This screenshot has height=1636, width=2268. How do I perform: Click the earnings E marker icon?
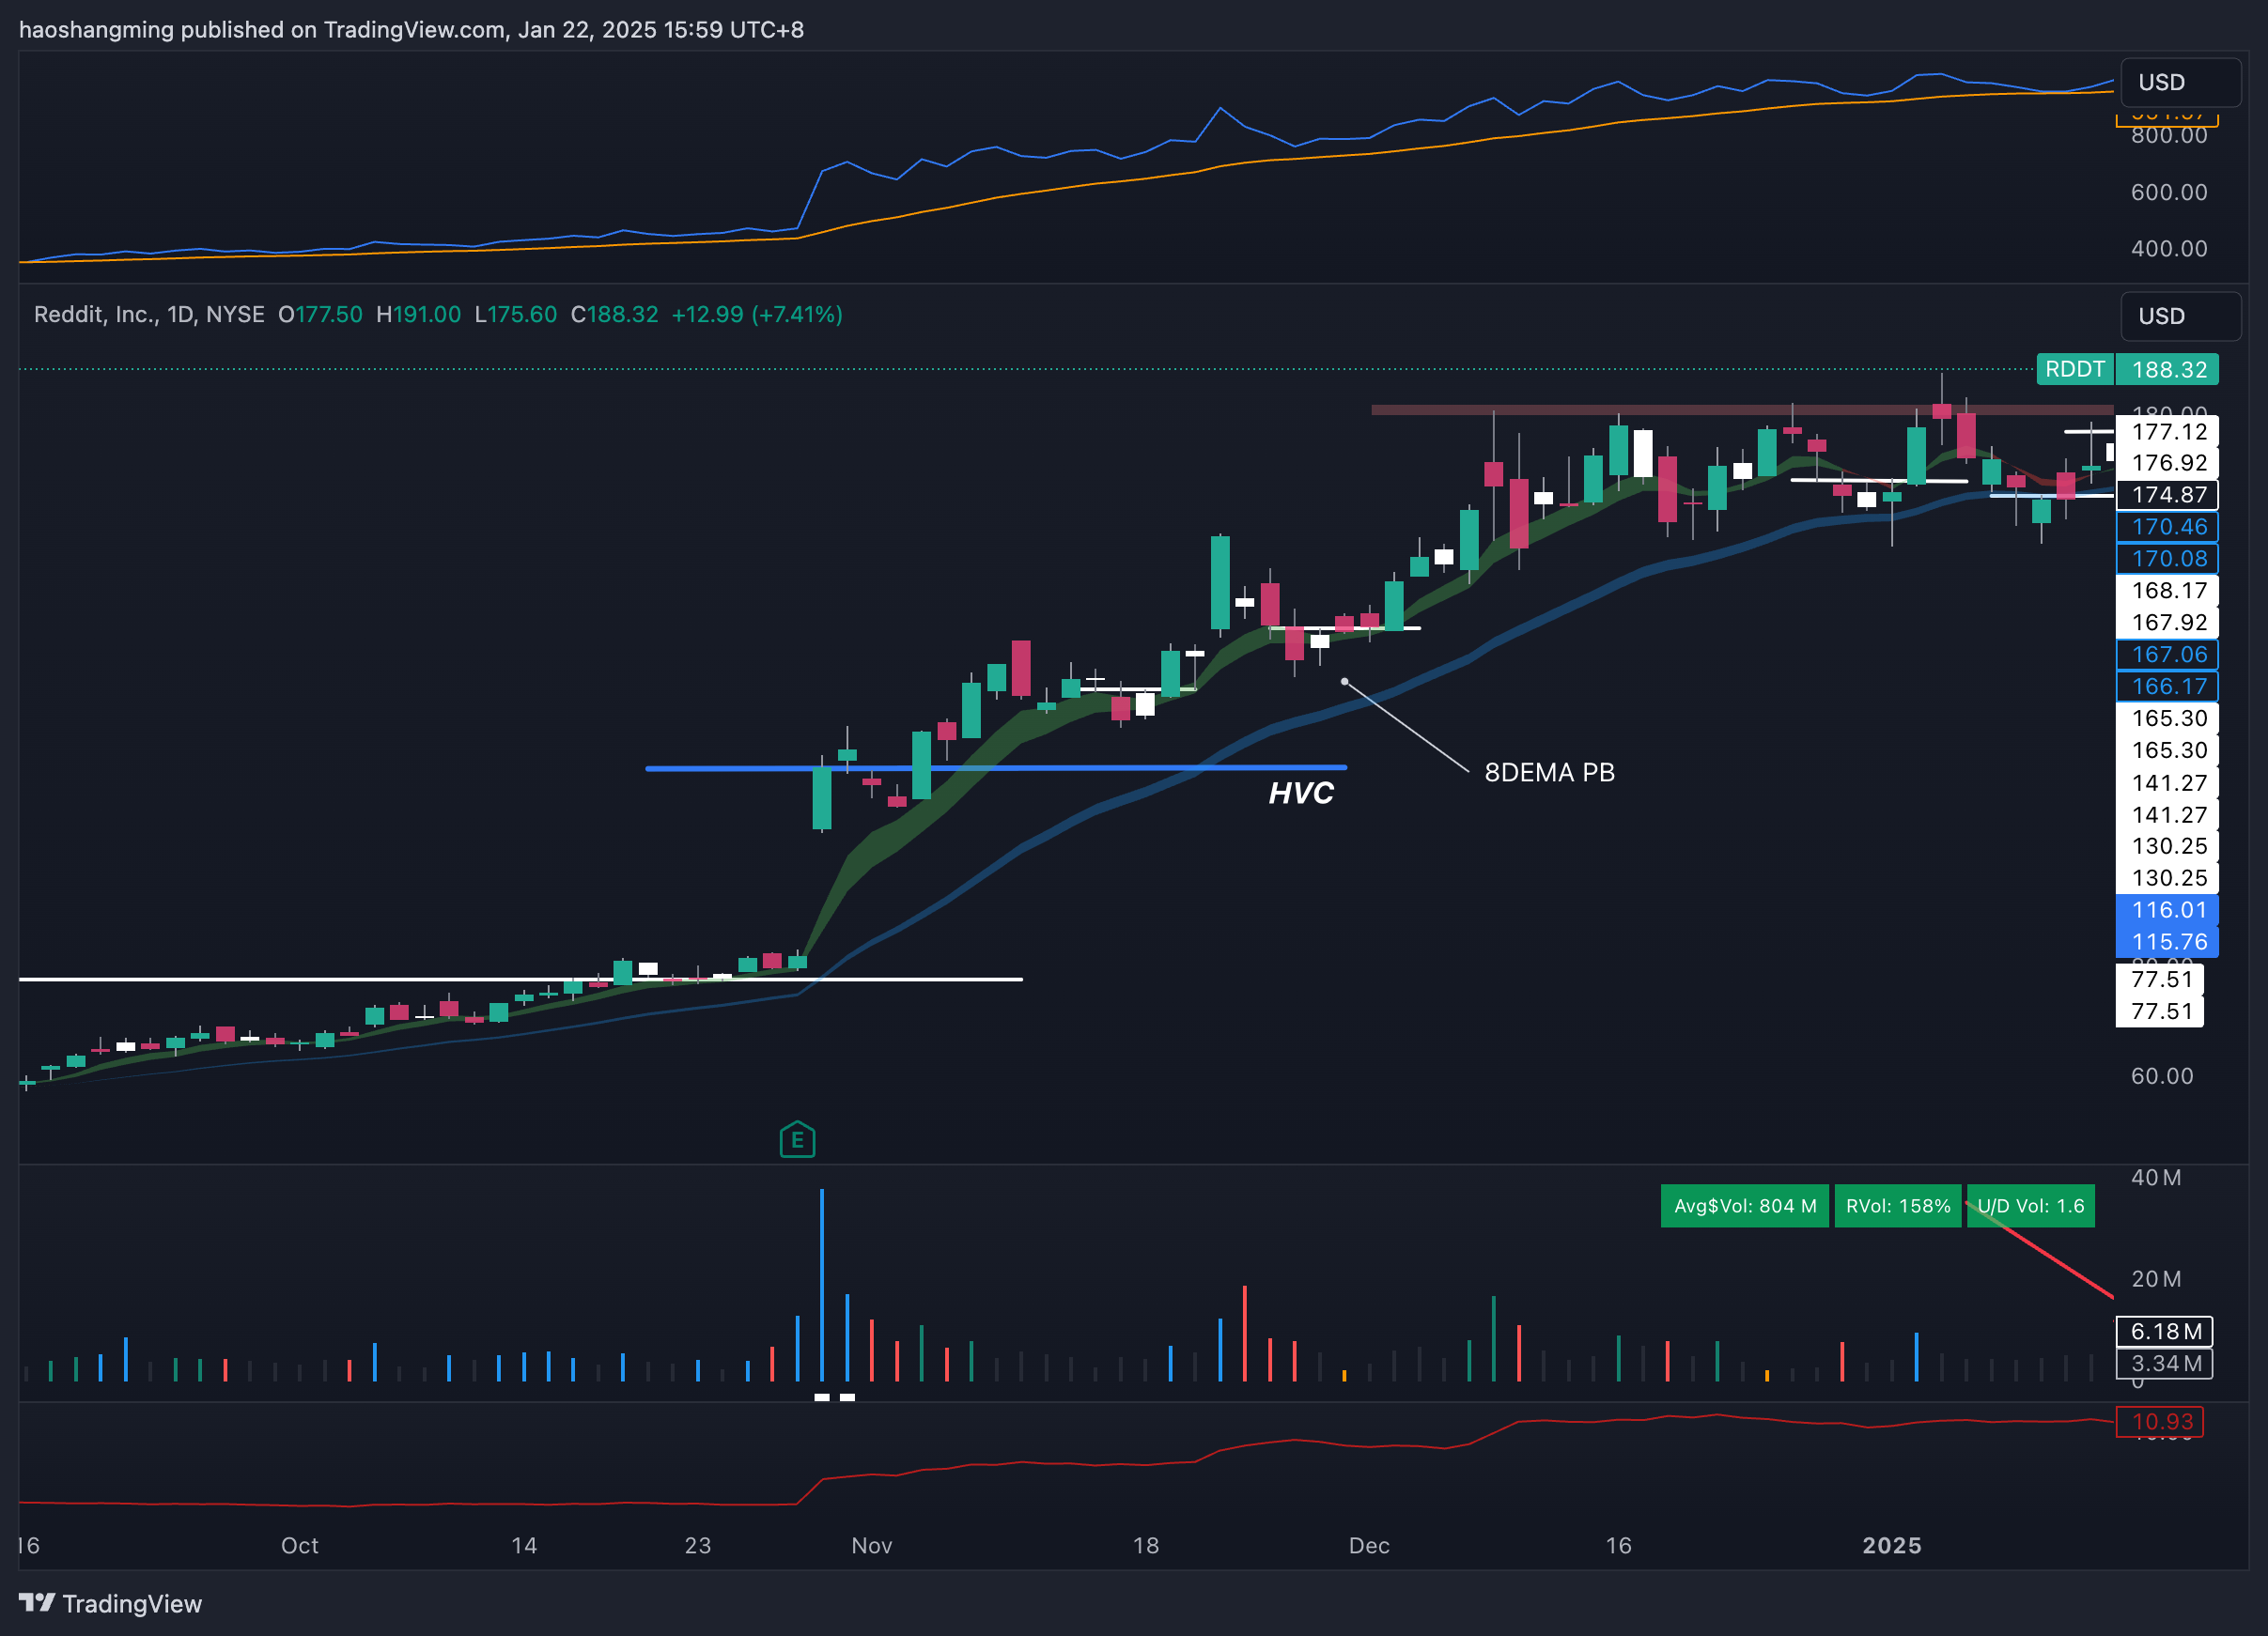(797, 1139)
